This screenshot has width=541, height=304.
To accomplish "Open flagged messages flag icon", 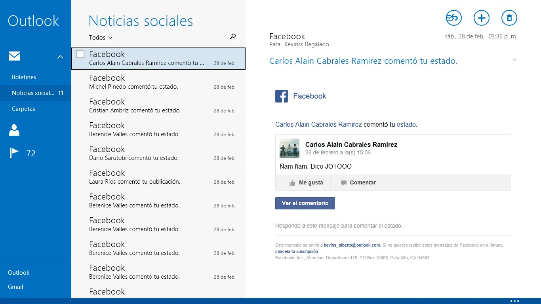I will 14,153.
